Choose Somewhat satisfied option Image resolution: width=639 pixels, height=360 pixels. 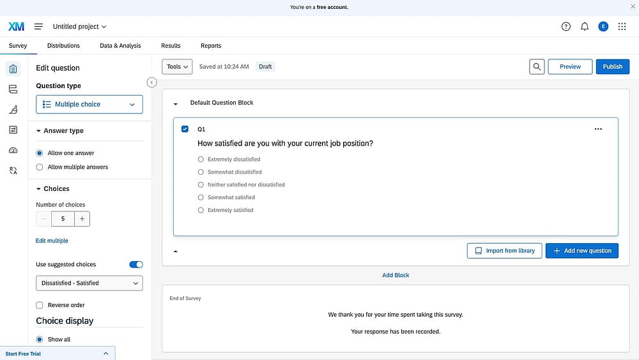click(x=201, y=197)
